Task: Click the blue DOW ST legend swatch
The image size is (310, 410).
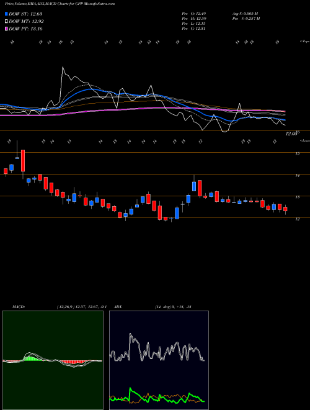Action: 6,14
